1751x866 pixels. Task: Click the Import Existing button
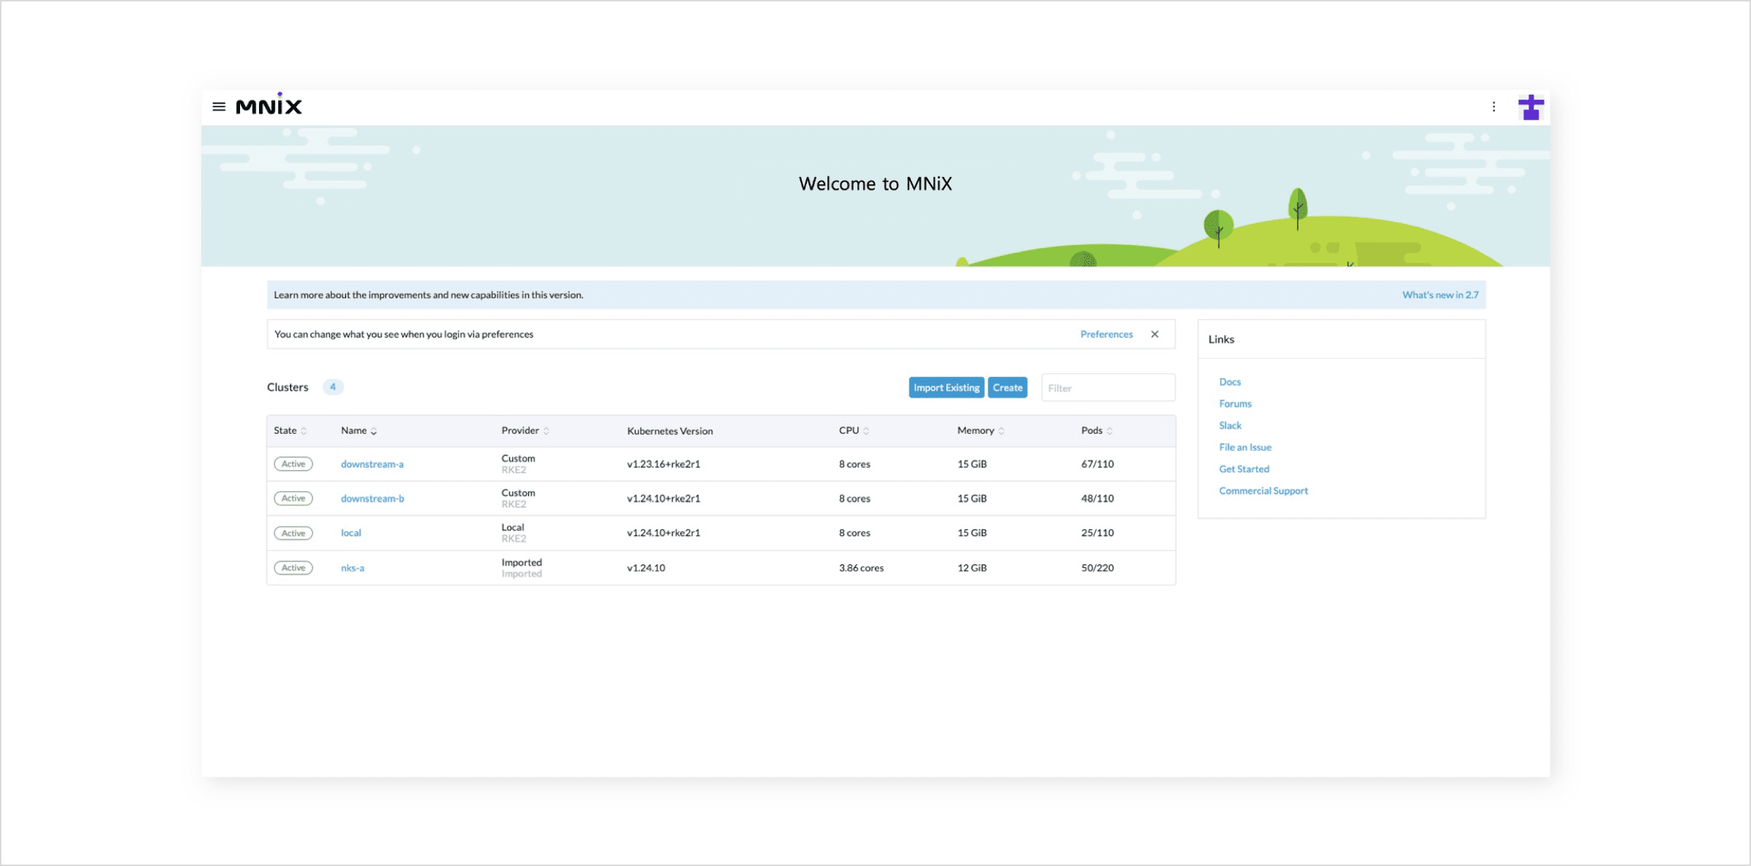pos(946,388)
